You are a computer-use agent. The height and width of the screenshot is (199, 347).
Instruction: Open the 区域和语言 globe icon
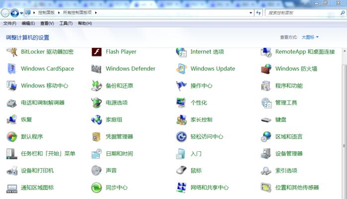click(266, 137)
